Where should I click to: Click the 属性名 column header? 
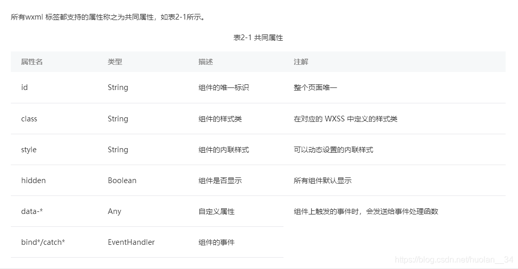[32, 62]
